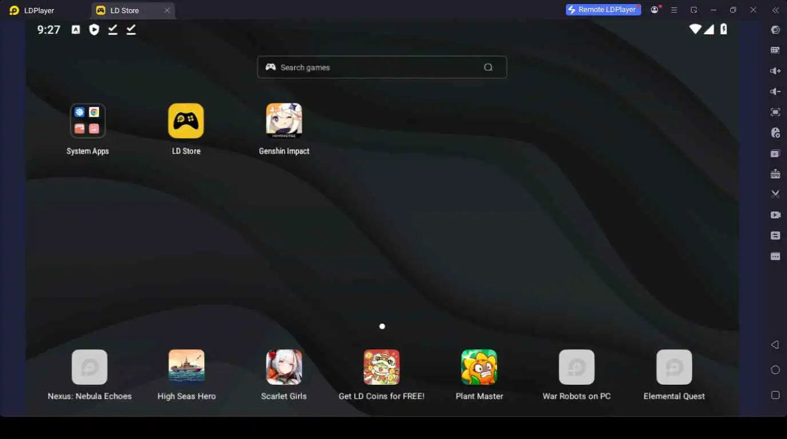Open the hamburger menu in the title bar
The image size is (787, 439).
point(674,10)
